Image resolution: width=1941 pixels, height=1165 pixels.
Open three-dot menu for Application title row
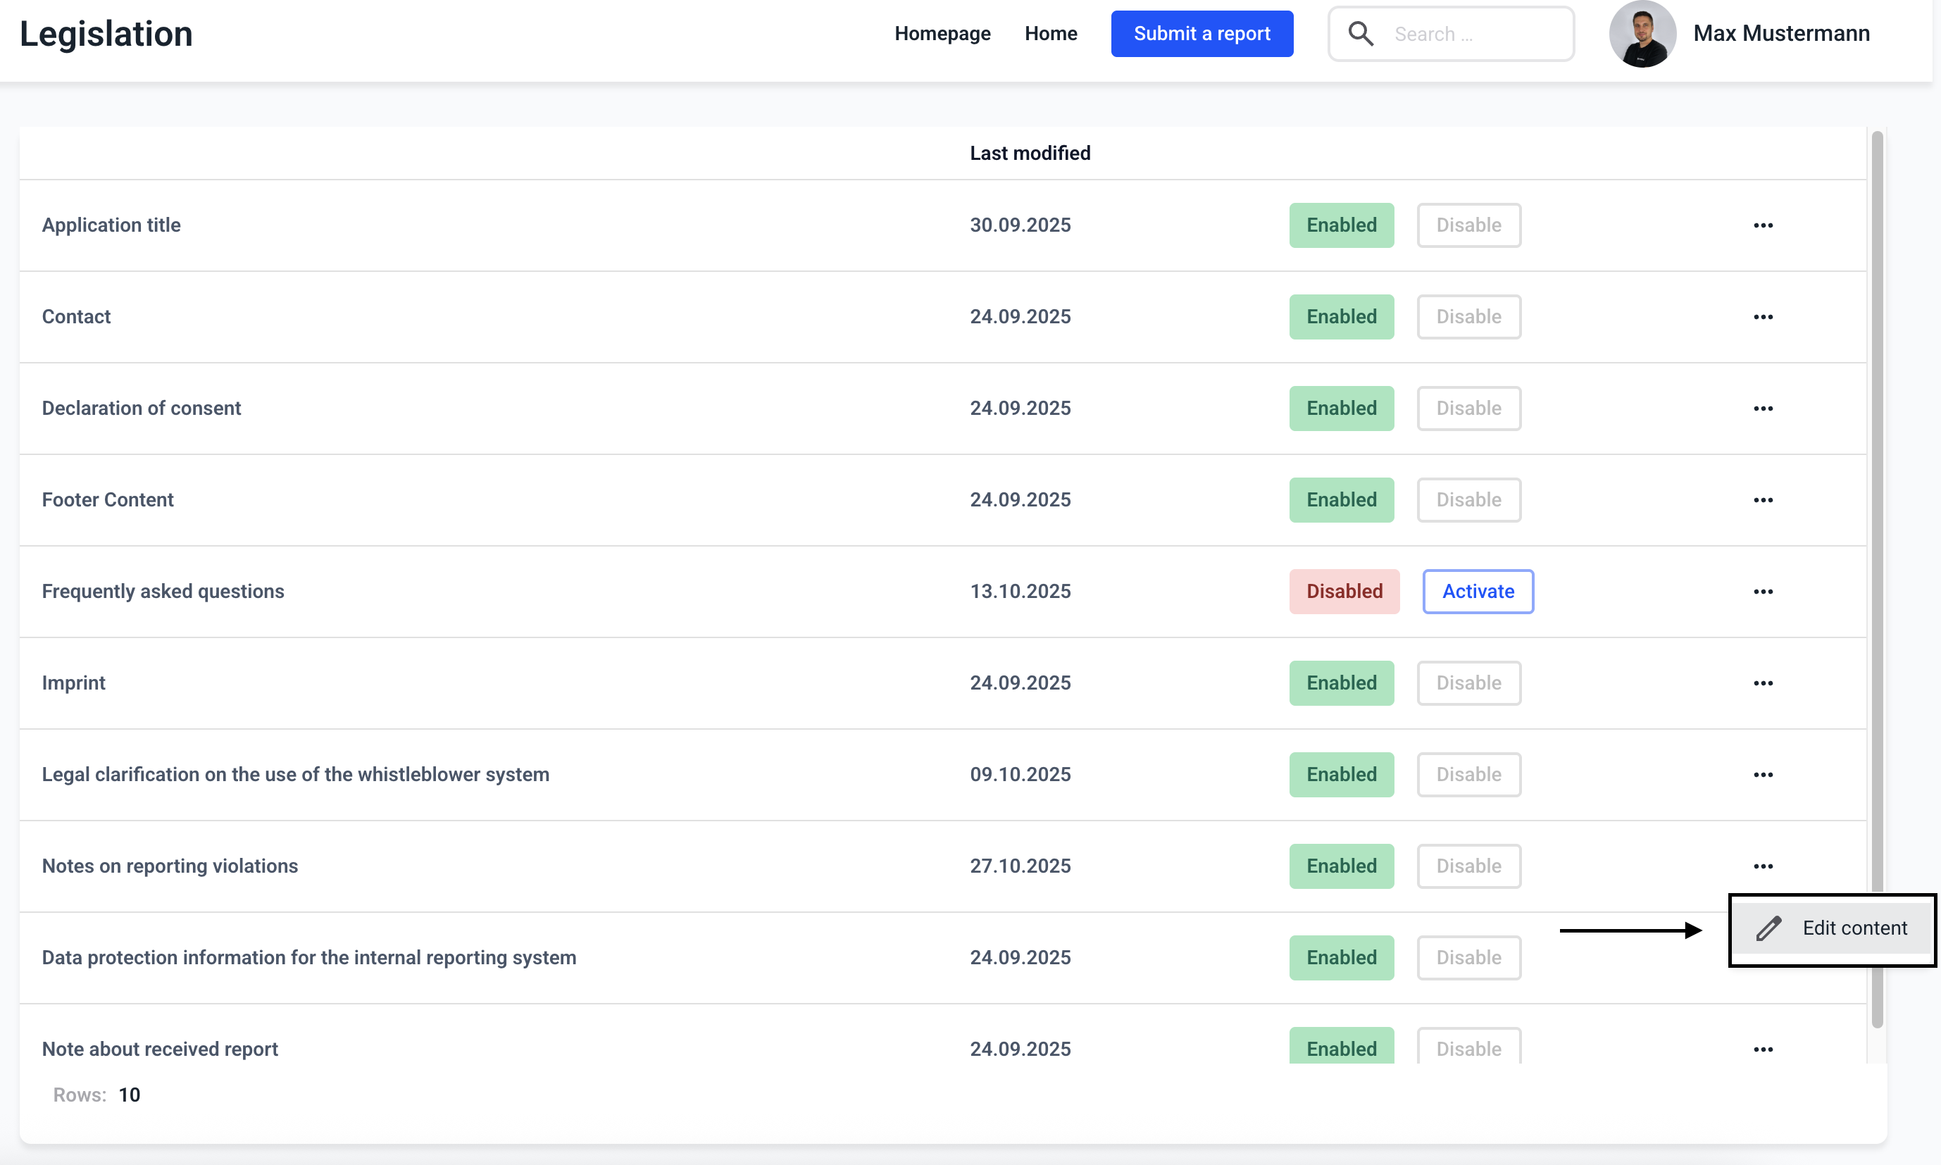tap(1763, 225)
